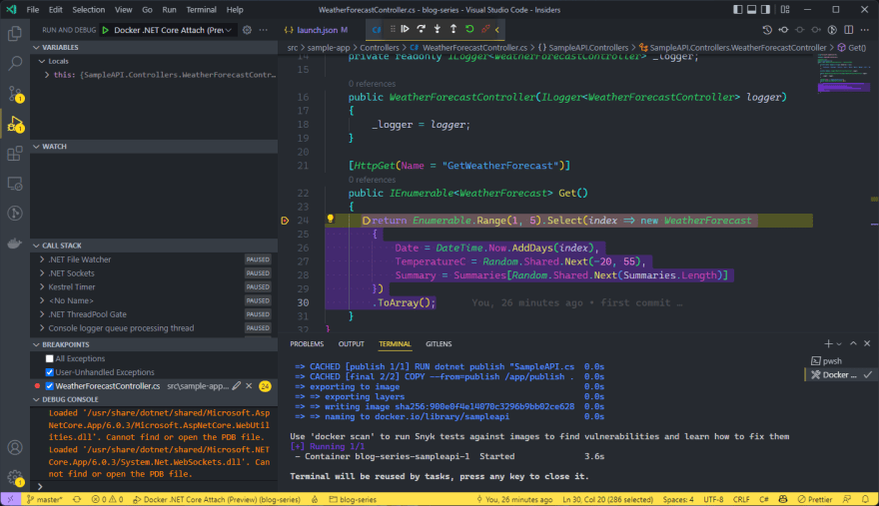
Task: Open the Docker whale view in activity bar
Action: (15, 244)
